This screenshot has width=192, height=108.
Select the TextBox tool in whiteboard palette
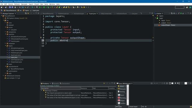click(121, 103)
